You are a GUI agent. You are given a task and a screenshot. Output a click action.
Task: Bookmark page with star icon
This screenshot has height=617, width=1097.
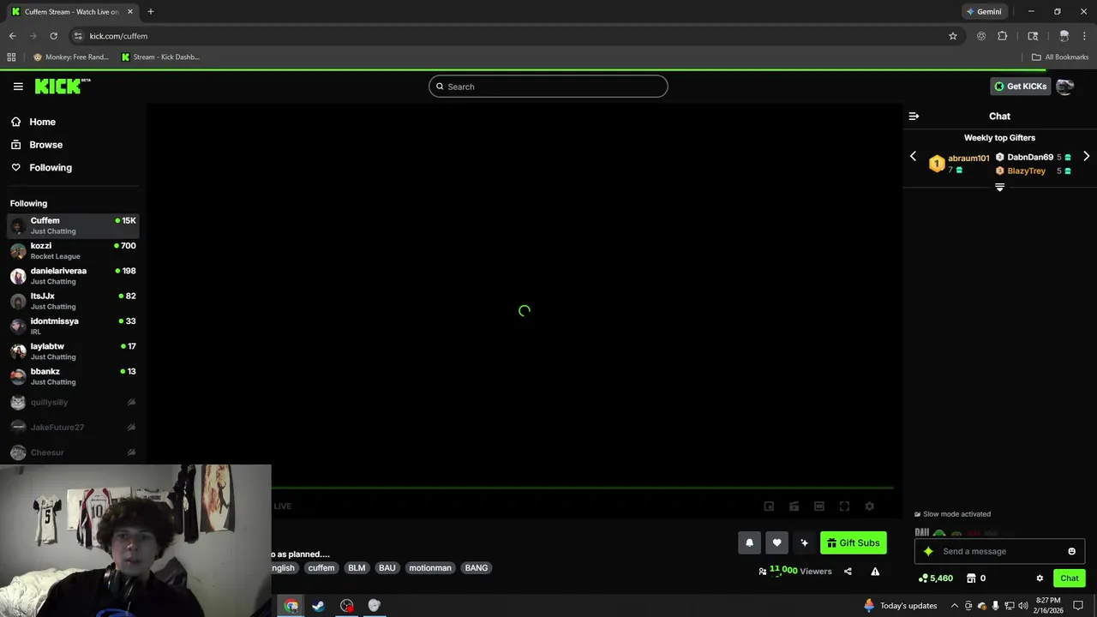[952, 36]
